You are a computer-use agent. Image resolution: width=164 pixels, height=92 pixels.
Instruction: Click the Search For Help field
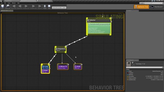pyautogui.click(x=153, y=3)
